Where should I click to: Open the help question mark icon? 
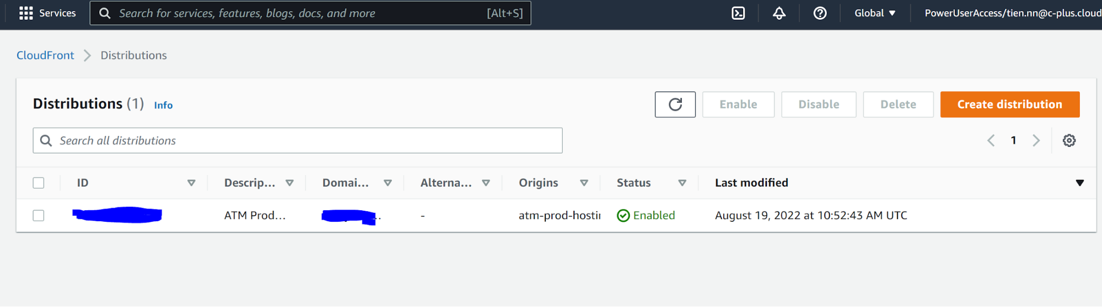(820, 13)
